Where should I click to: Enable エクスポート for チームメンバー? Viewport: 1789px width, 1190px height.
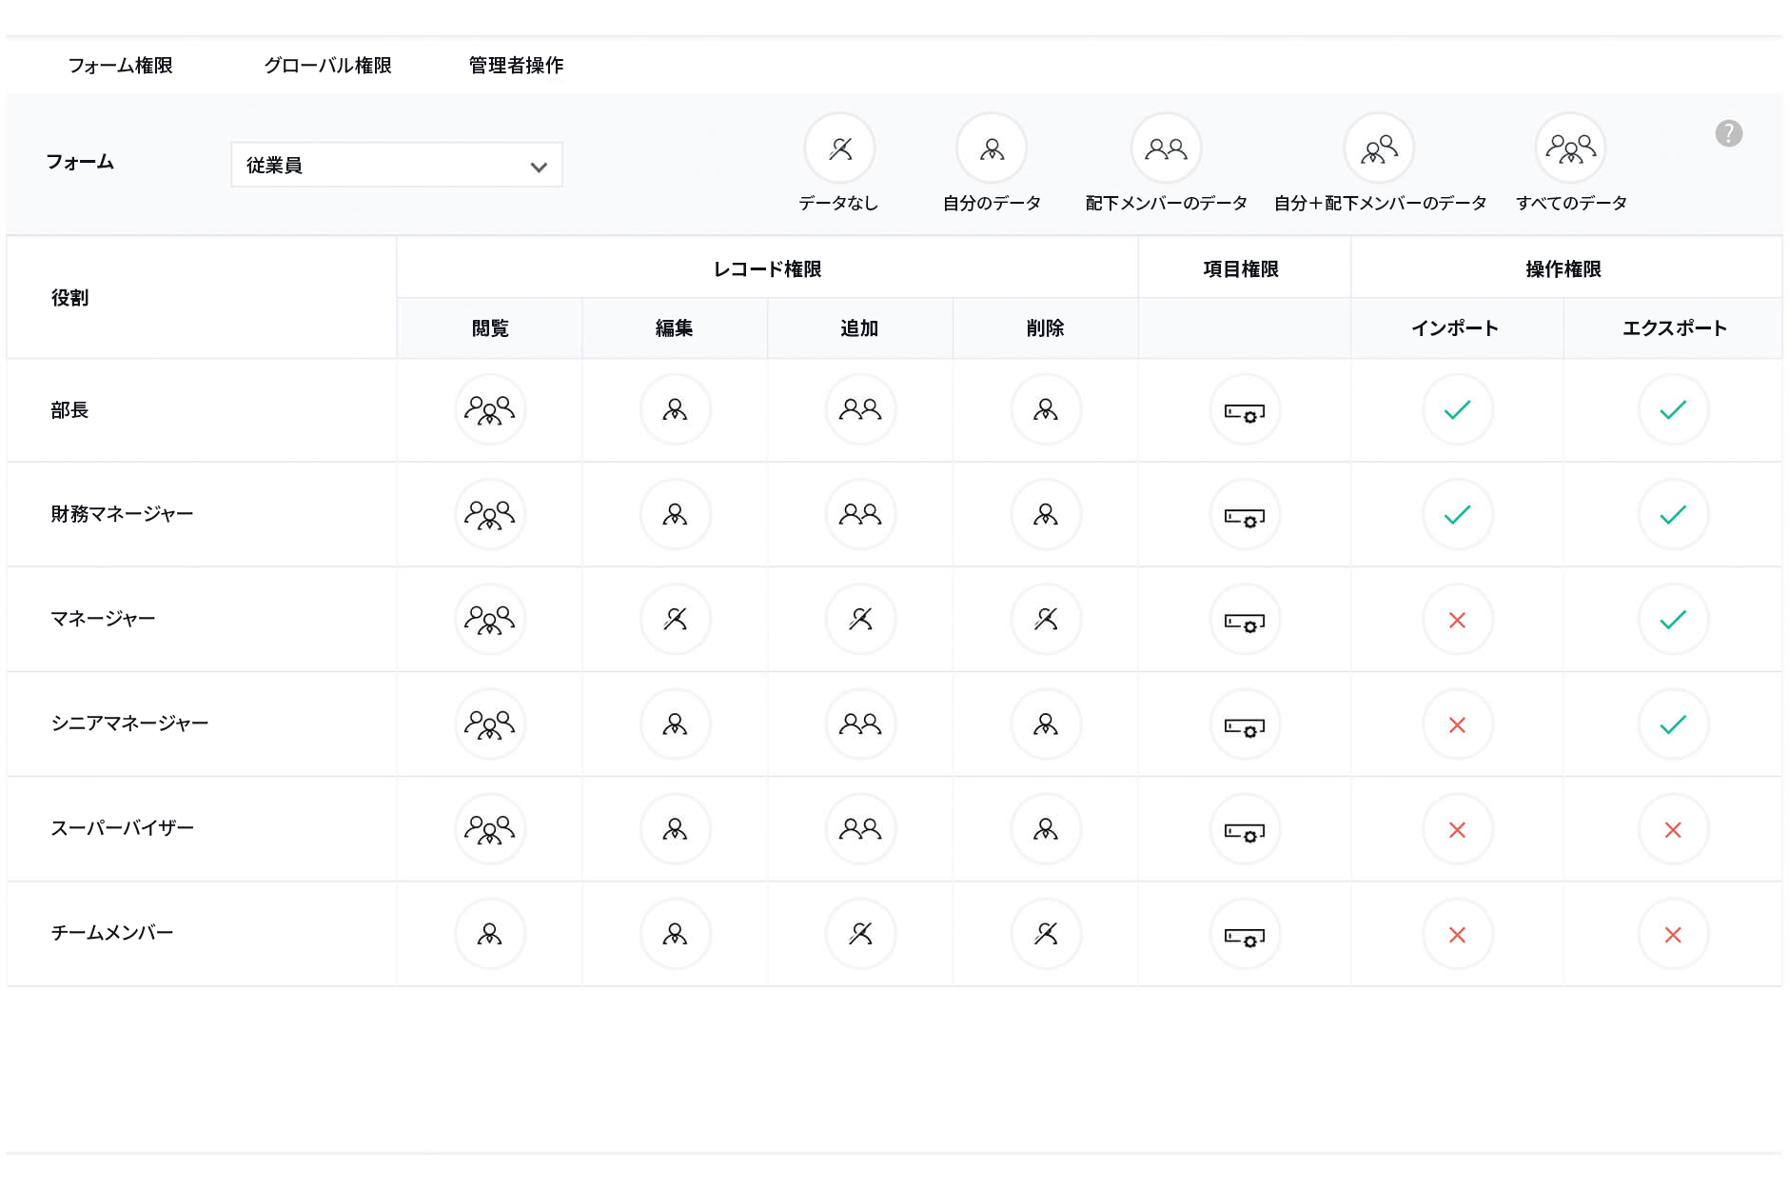point(1673,934)
